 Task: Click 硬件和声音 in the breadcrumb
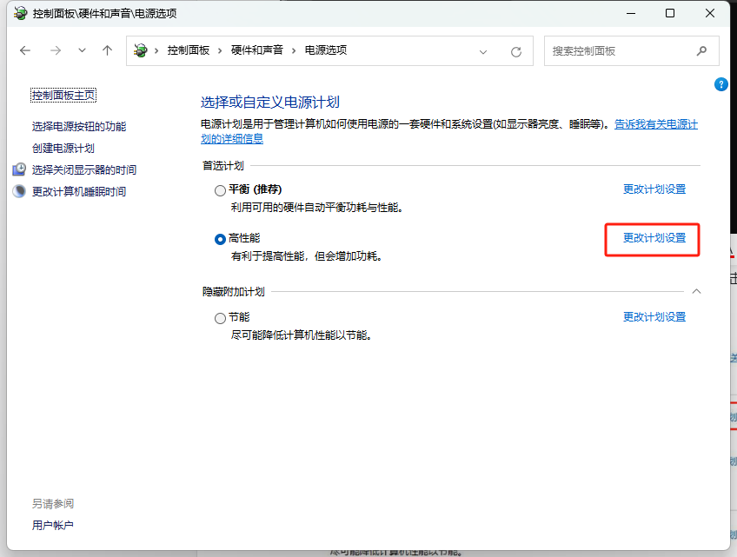[x=256, y=50]
